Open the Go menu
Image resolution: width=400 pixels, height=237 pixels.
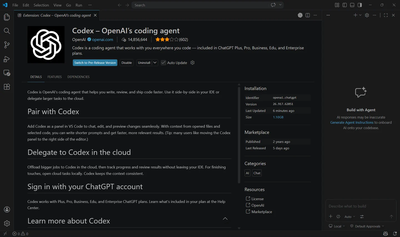tap(69, 5)
